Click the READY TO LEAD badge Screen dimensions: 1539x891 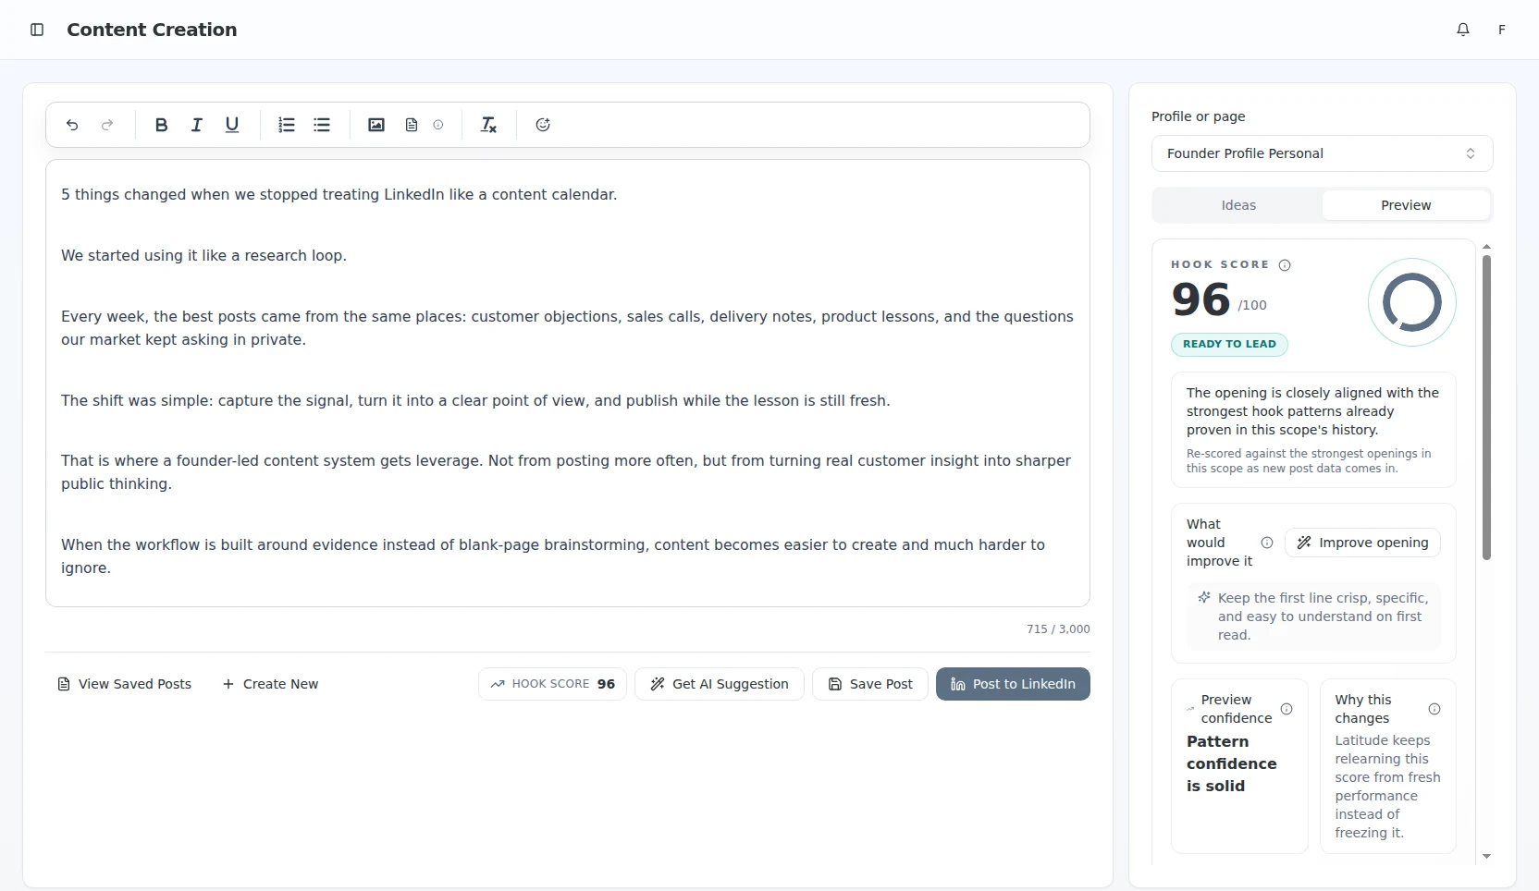pyautogui.click(x=1229, y=344)
